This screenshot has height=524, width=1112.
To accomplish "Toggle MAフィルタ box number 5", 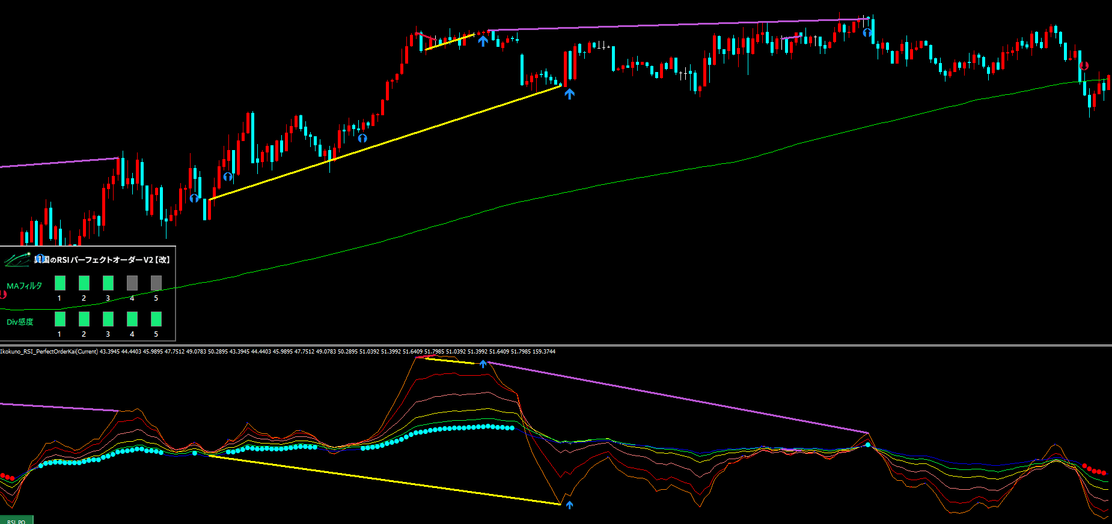I will (156, 283).
